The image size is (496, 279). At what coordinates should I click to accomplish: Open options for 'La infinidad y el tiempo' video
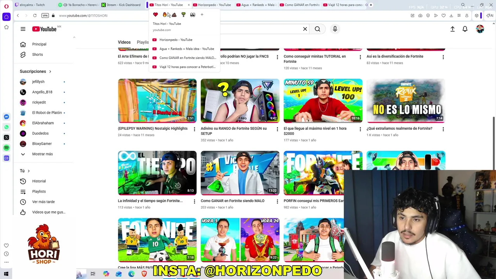click(195, 201)
